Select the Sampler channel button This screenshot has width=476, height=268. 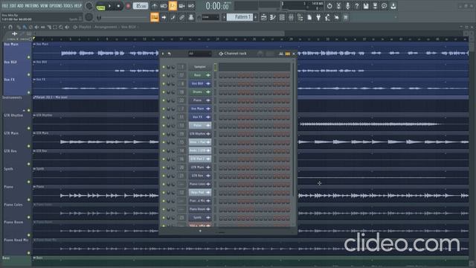(200, 67)
